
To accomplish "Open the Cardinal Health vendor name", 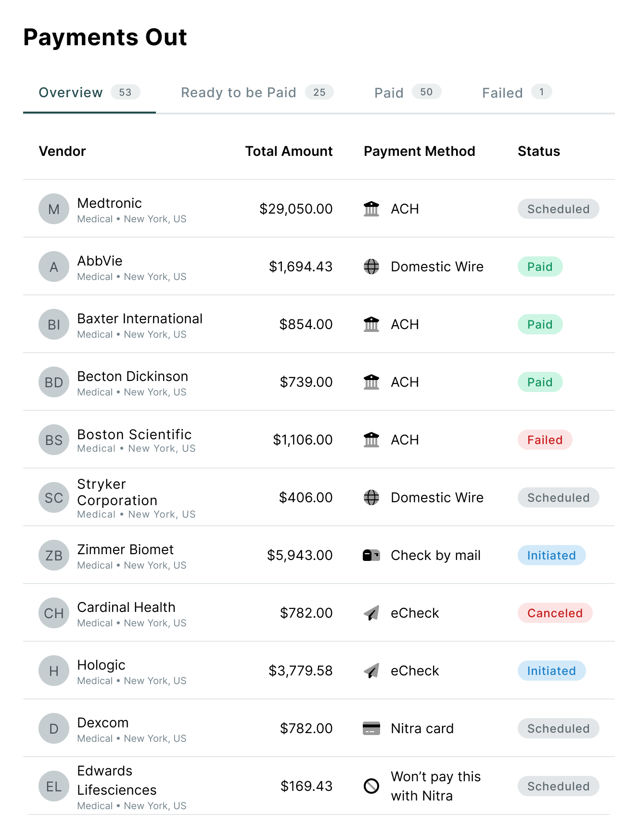I will [x=127, y=607].
